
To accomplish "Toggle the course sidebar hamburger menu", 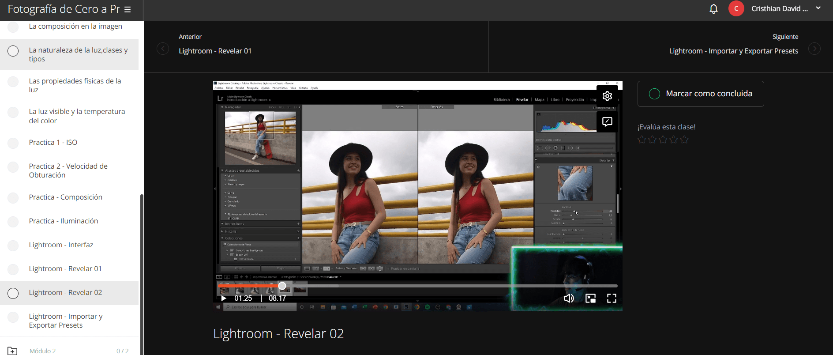I will pyautogui.click(x=128, y=9).
